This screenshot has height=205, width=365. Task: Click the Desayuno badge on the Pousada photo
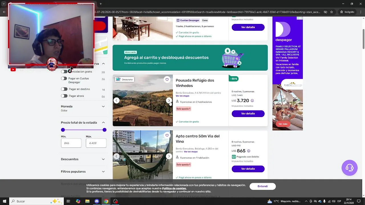125,79
